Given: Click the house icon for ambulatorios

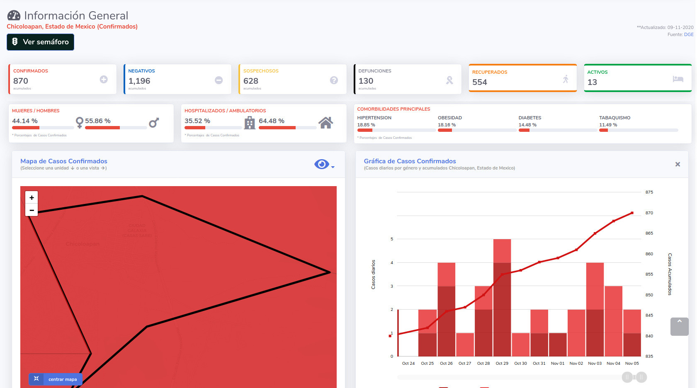Looking at the screenshot, I should (326, 123).
